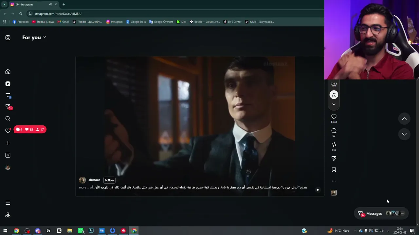Viewport: 419px width, 235px height.
Task: Open a new browser tab
Action: click(64, 4)
